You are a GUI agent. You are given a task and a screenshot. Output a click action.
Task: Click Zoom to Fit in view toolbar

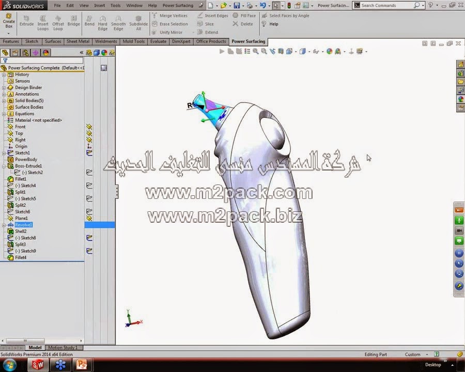tap(255, 51)
